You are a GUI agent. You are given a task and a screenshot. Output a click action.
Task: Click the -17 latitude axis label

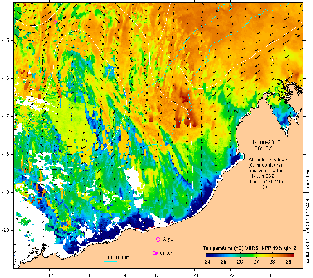pyautogui.click(x=5, y=116)
